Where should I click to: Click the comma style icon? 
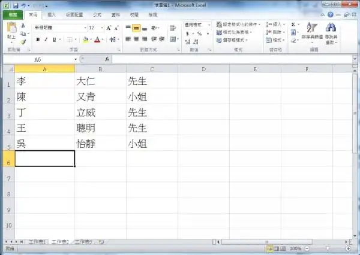tap(208, 34)
